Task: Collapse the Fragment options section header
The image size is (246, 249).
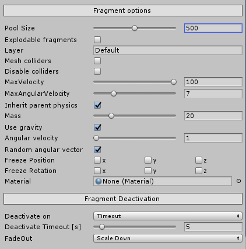Action: pos(123,11)
